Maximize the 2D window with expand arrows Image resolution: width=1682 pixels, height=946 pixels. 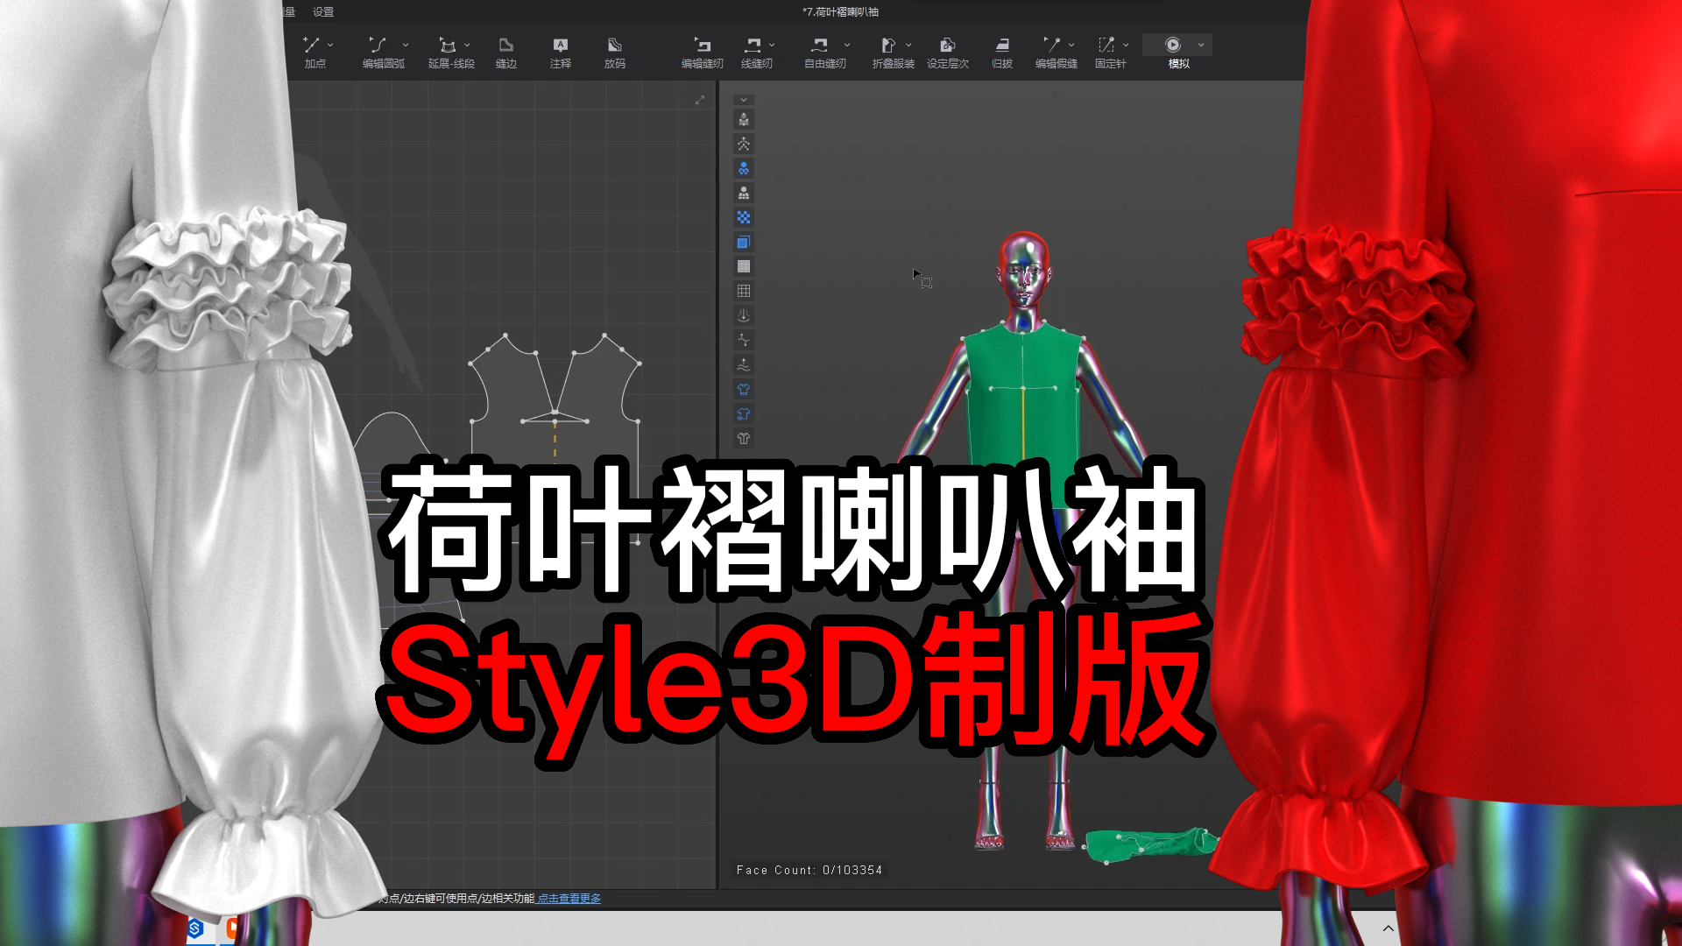[x=700, y=100]
